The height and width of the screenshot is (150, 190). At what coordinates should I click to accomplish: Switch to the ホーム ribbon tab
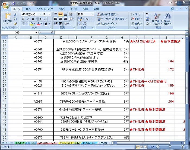16,9
